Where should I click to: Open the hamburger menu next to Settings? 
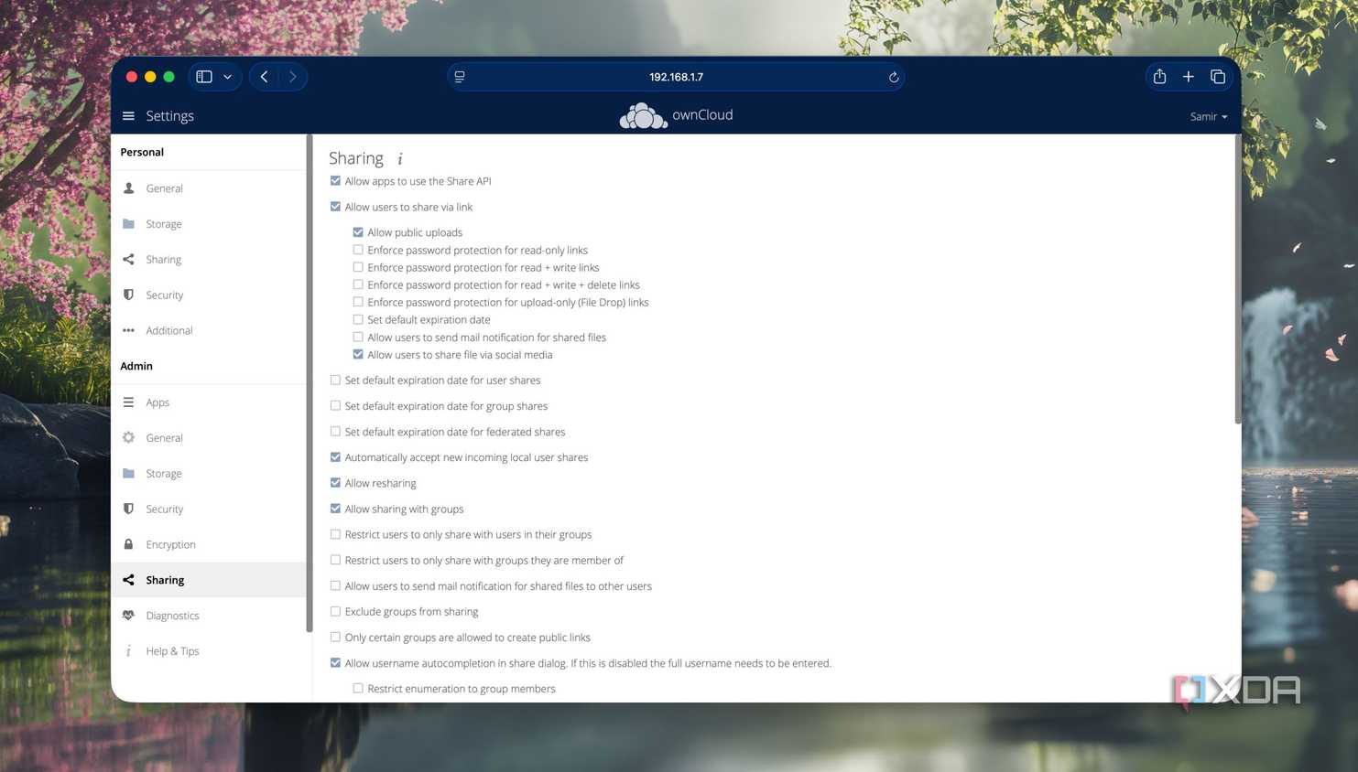pos(128,116)
